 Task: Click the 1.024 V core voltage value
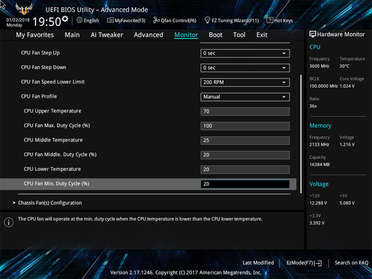click(x=347, y=86)
